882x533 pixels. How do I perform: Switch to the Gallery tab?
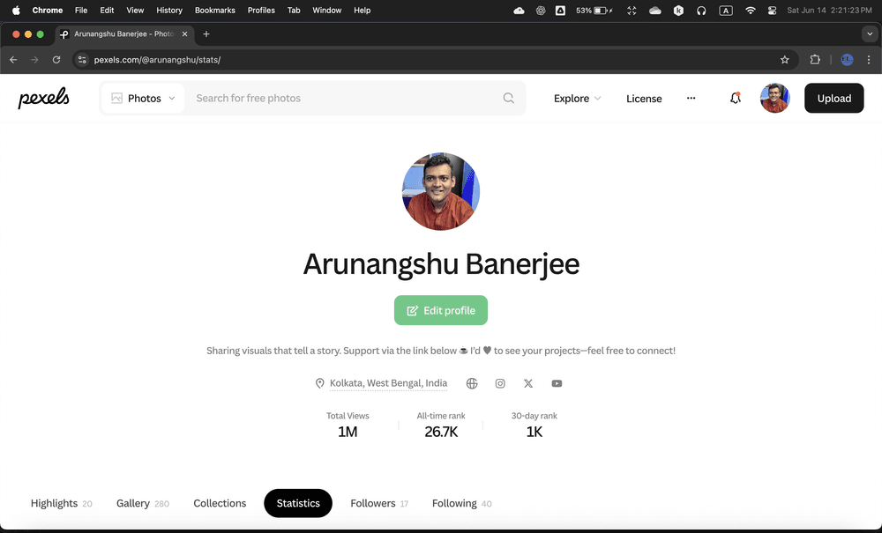[133, 503]
